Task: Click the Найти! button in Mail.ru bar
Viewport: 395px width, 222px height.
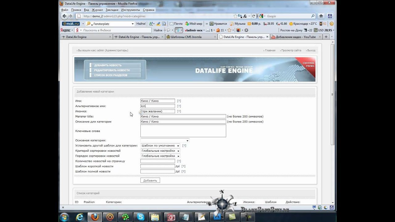Action: click(x=141, y=23)
